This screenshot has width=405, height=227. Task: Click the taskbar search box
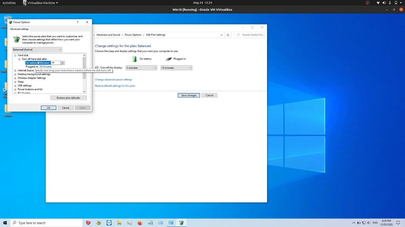pyautogui.click(x=46, y=223)
